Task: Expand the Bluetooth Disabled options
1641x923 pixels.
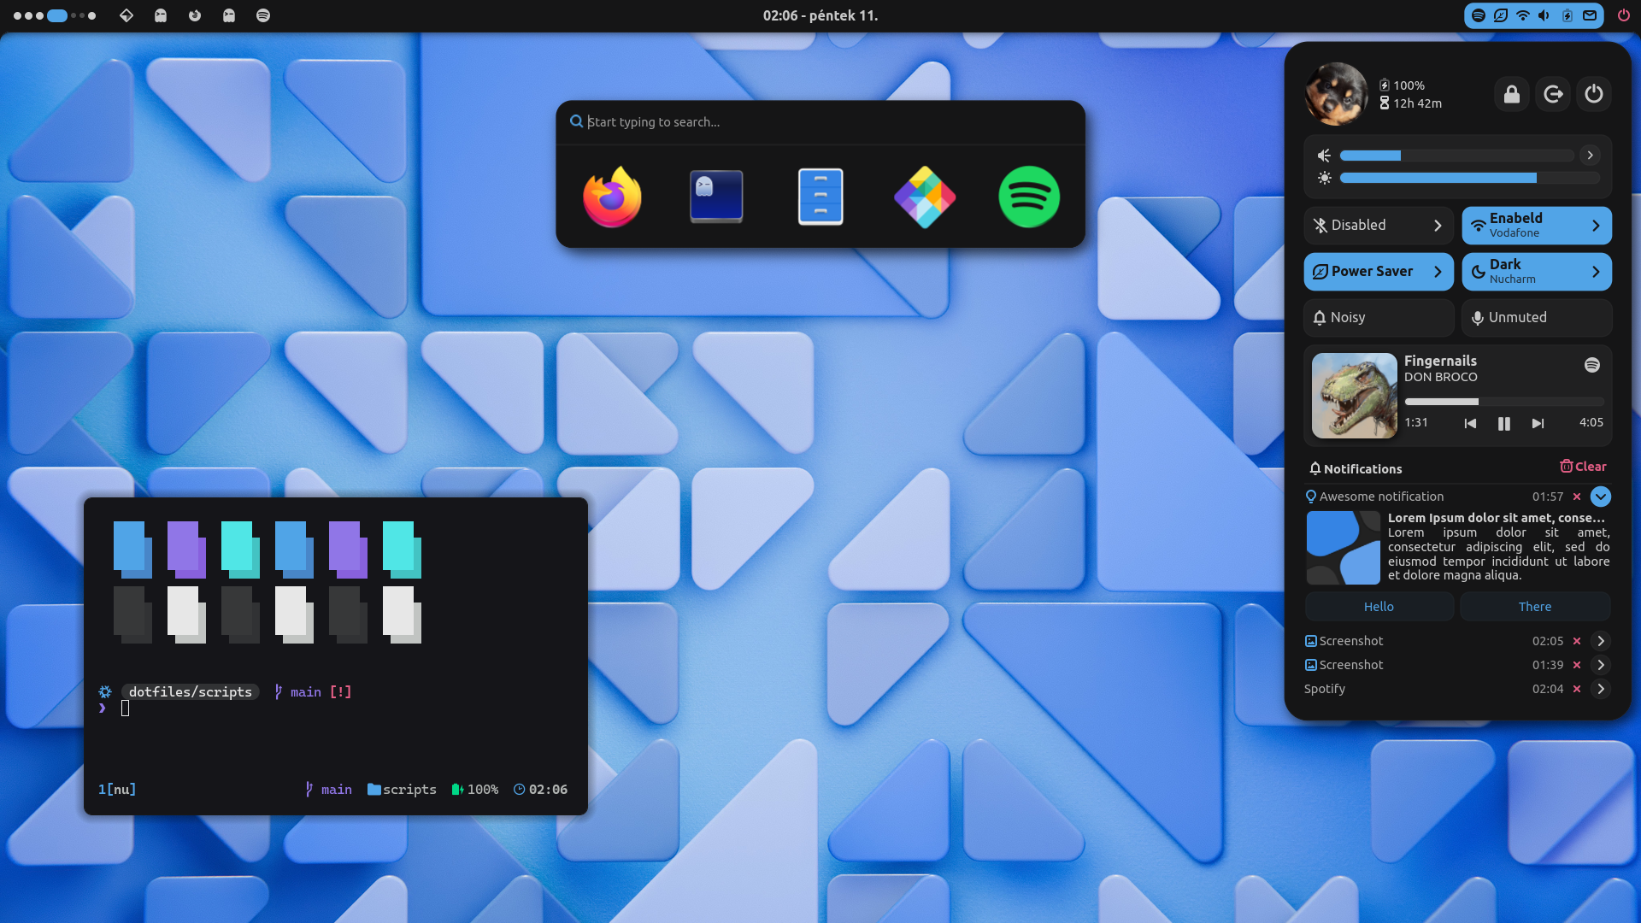Action: point(1438,226)
